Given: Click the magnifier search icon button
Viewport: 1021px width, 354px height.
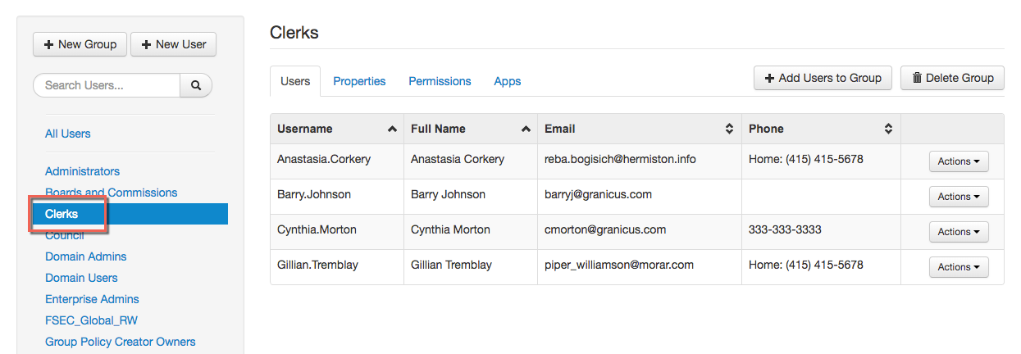Looking at the screenshot, I should pyautogui.click(x=196, y=85).
